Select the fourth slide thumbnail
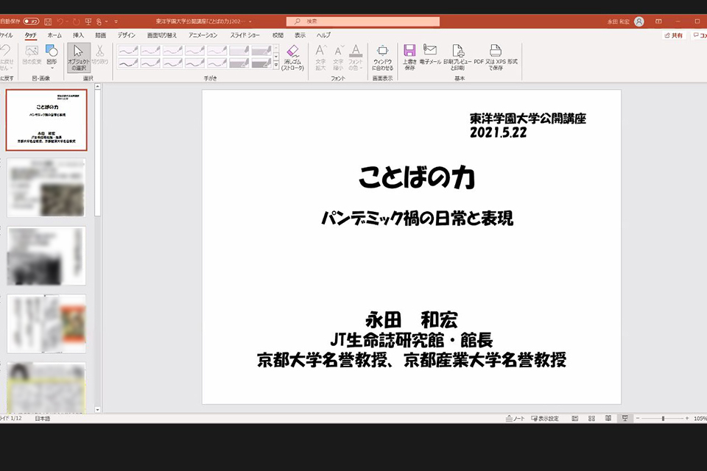This screenshot has width=707, height=471. (46, 323)
